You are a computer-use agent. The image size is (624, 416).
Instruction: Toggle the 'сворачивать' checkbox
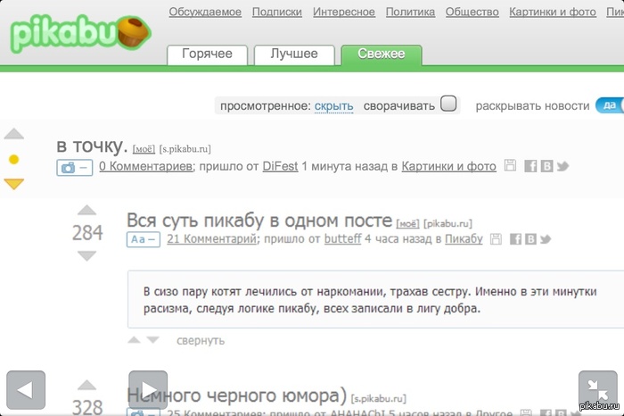448,104
